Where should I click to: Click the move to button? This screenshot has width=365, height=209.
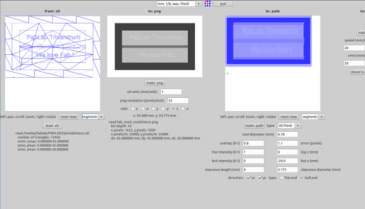pyautogui.click(x=357, y=72)
